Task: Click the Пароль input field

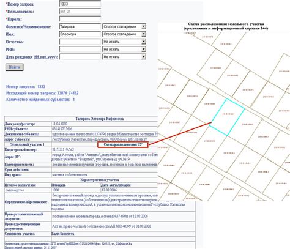Action: tap(80, 19)
